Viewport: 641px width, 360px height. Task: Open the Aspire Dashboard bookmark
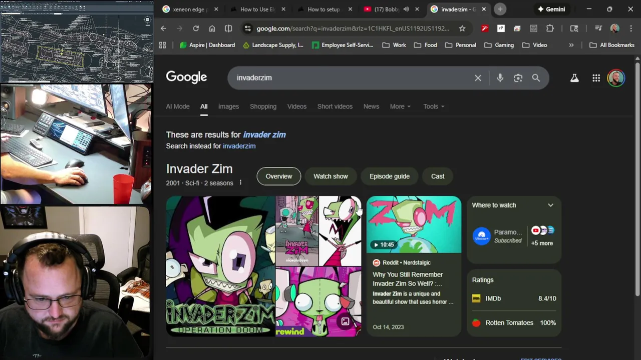[x=207, y=45]
